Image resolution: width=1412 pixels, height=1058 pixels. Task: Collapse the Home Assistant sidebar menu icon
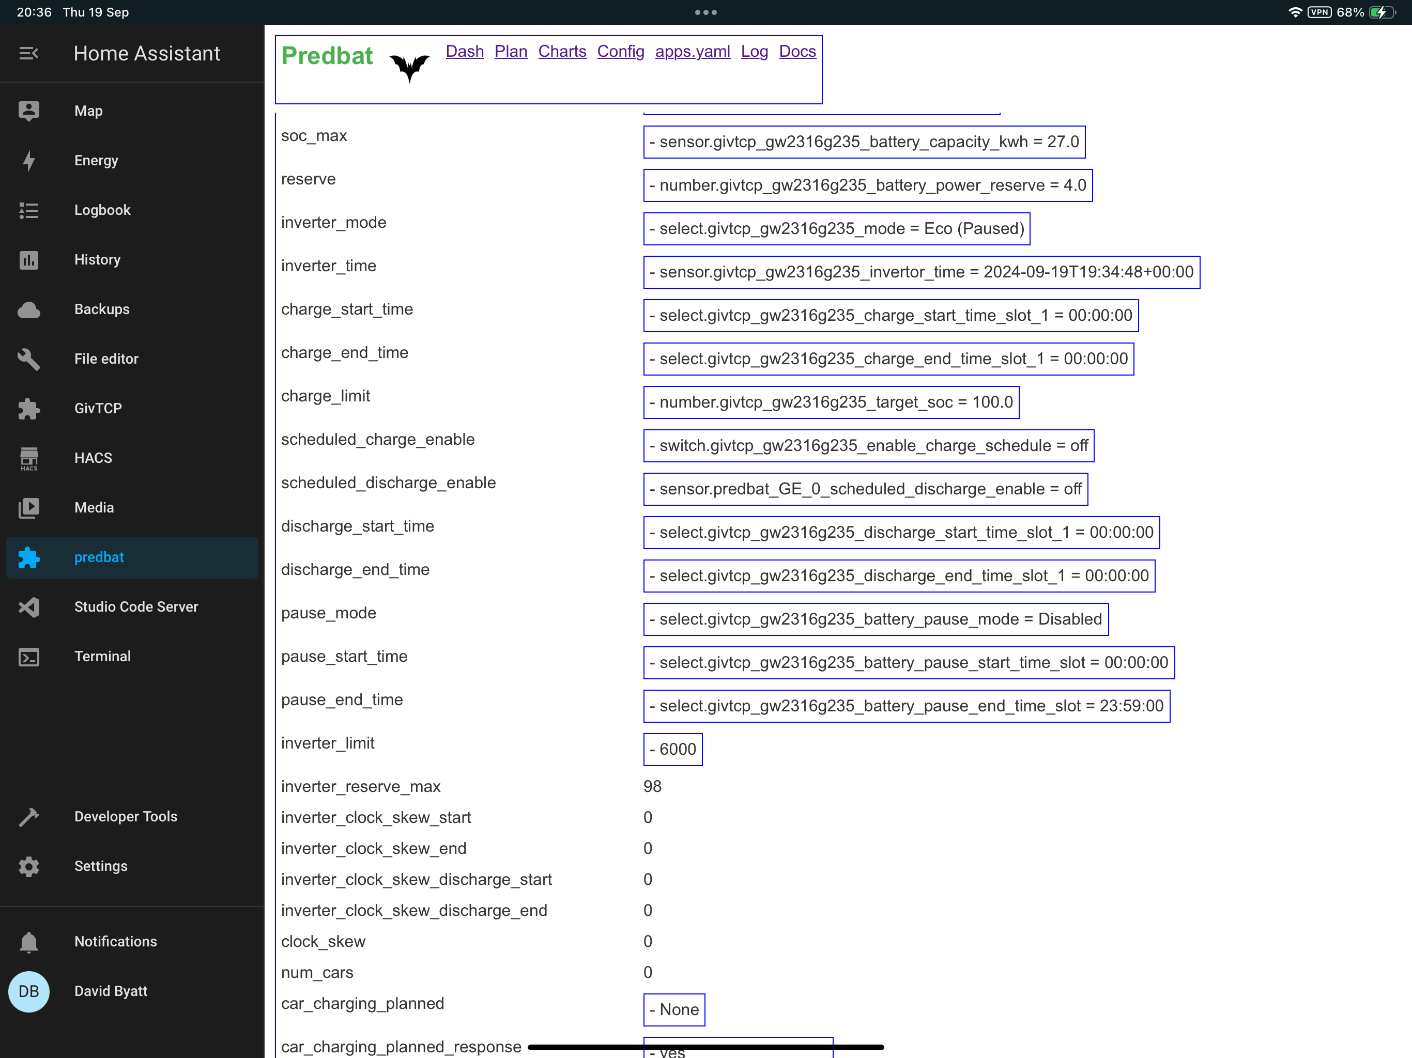pos(29,54)
